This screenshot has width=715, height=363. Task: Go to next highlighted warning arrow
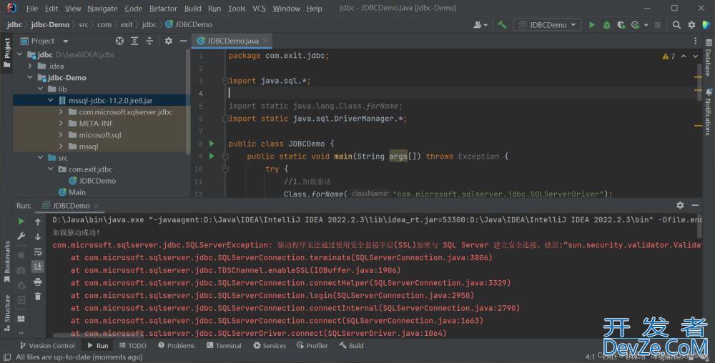coord(696,56)
